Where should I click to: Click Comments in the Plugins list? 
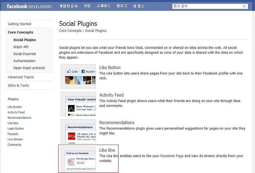click(14, 145)
